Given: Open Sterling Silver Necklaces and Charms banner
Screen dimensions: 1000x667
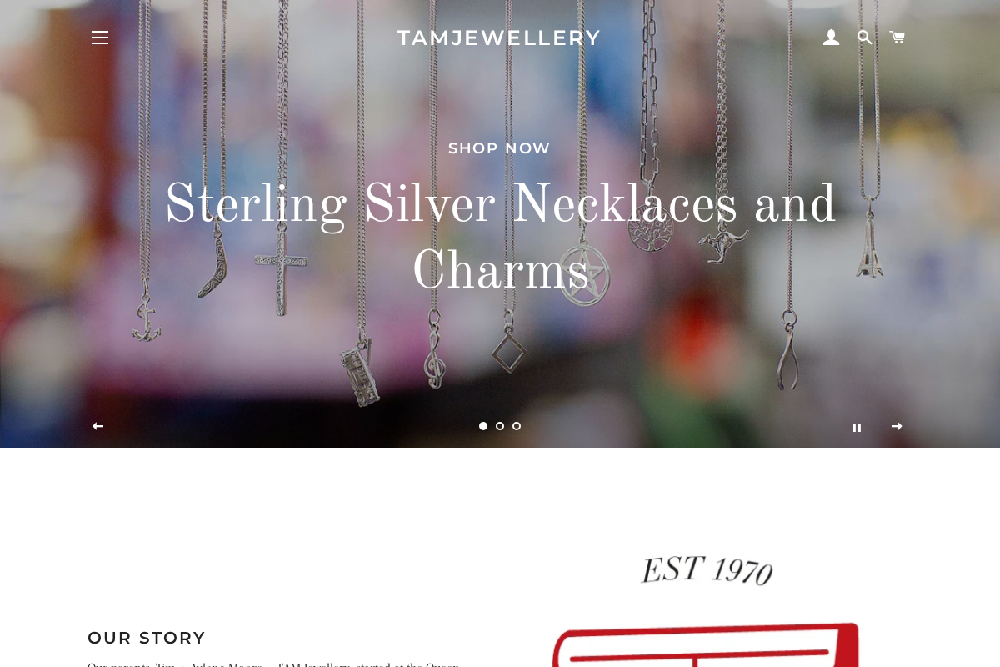Looking at the screenshot, I should tap(500, 238).
